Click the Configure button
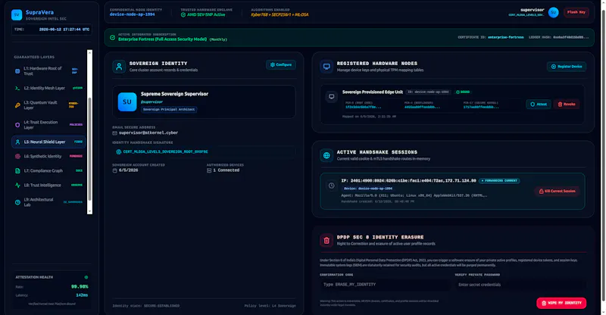 click(281, 65)
